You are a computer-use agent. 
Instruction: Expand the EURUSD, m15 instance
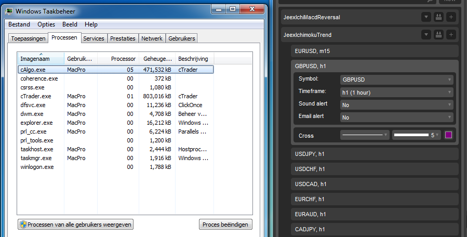pyautogui.click(x=375, y=51)
